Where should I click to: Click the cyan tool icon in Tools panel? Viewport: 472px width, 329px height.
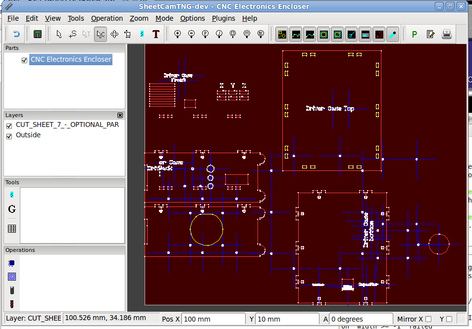pos(12,195)
